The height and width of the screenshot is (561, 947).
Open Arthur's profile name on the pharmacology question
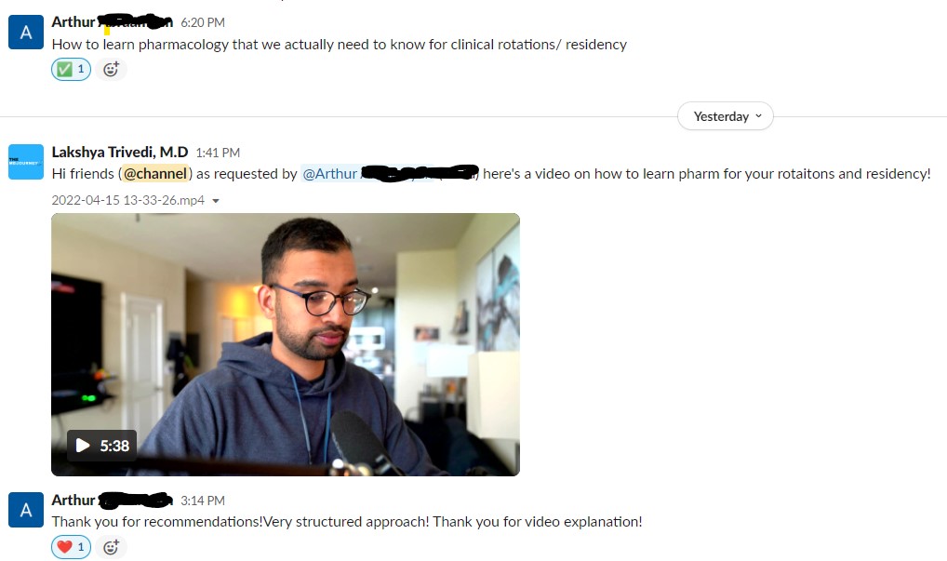tap(113, 21)
